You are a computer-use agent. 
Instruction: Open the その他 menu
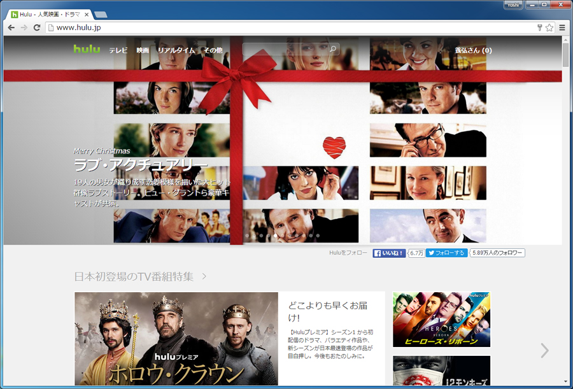(213, 50)
